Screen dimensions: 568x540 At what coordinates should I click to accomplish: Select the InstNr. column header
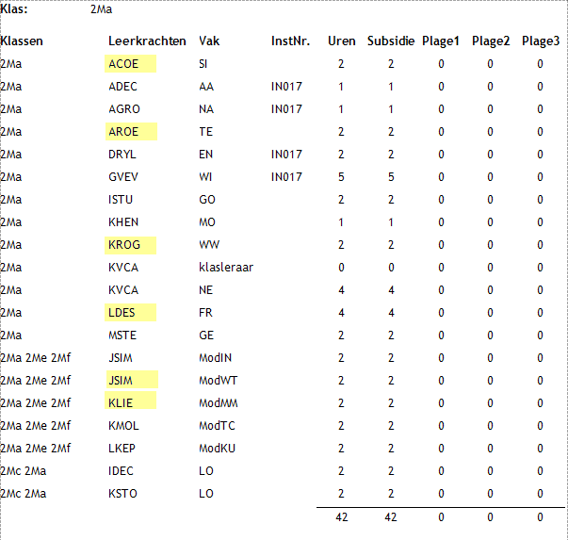point(290,41)
